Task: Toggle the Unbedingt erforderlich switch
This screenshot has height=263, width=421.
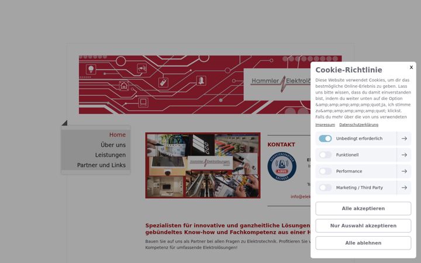Action: 325,139
